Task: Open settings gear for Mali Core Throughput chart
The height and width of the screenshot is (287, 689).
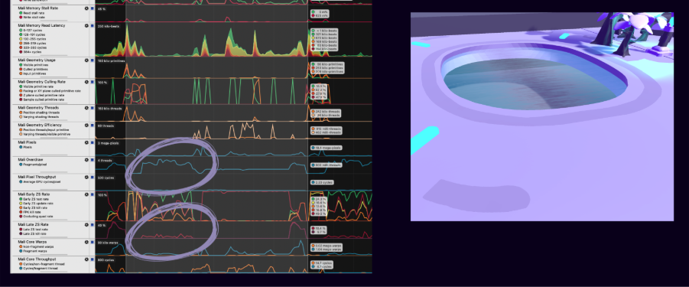Action: 86,259
